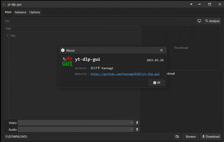Image resolution: width=224 pixels, height=142 pixels.
Task: Switch to the Main tab
Action: pyautogui.click(x=8, y=12)
